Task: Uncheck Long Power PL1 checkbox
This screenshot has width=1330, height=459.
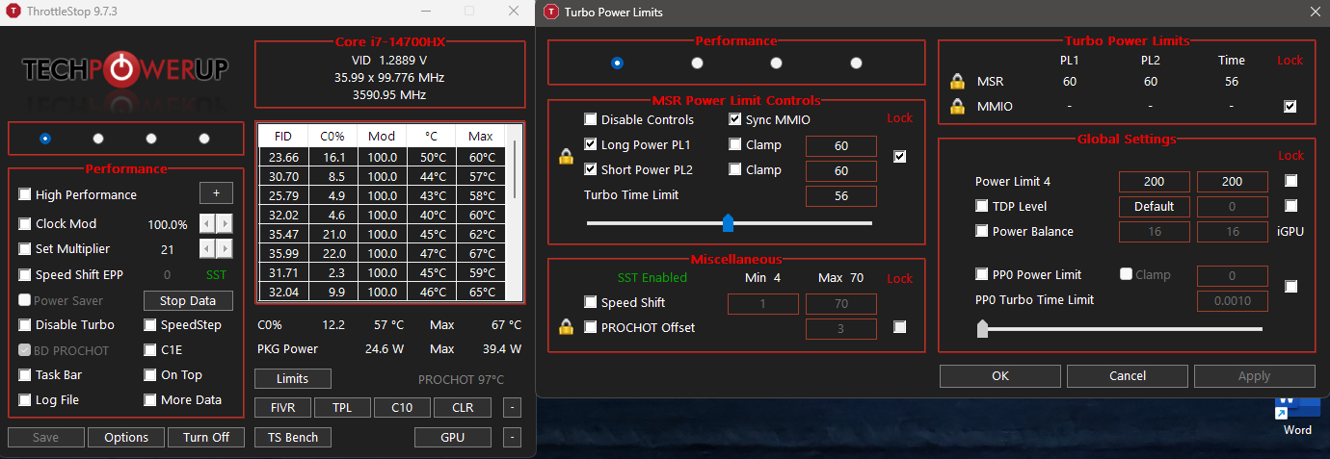Action: [x=591, y=144]
